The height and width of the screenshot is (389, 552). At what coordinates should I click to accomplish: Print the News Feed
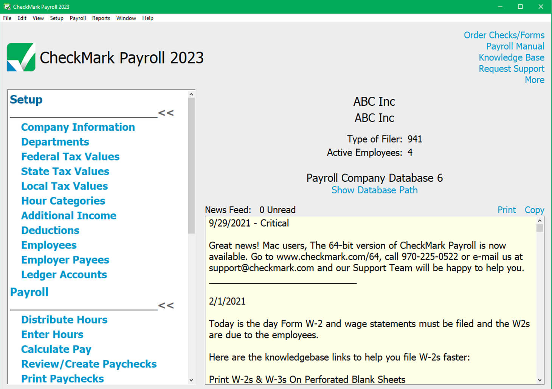(x=507, y=210)
